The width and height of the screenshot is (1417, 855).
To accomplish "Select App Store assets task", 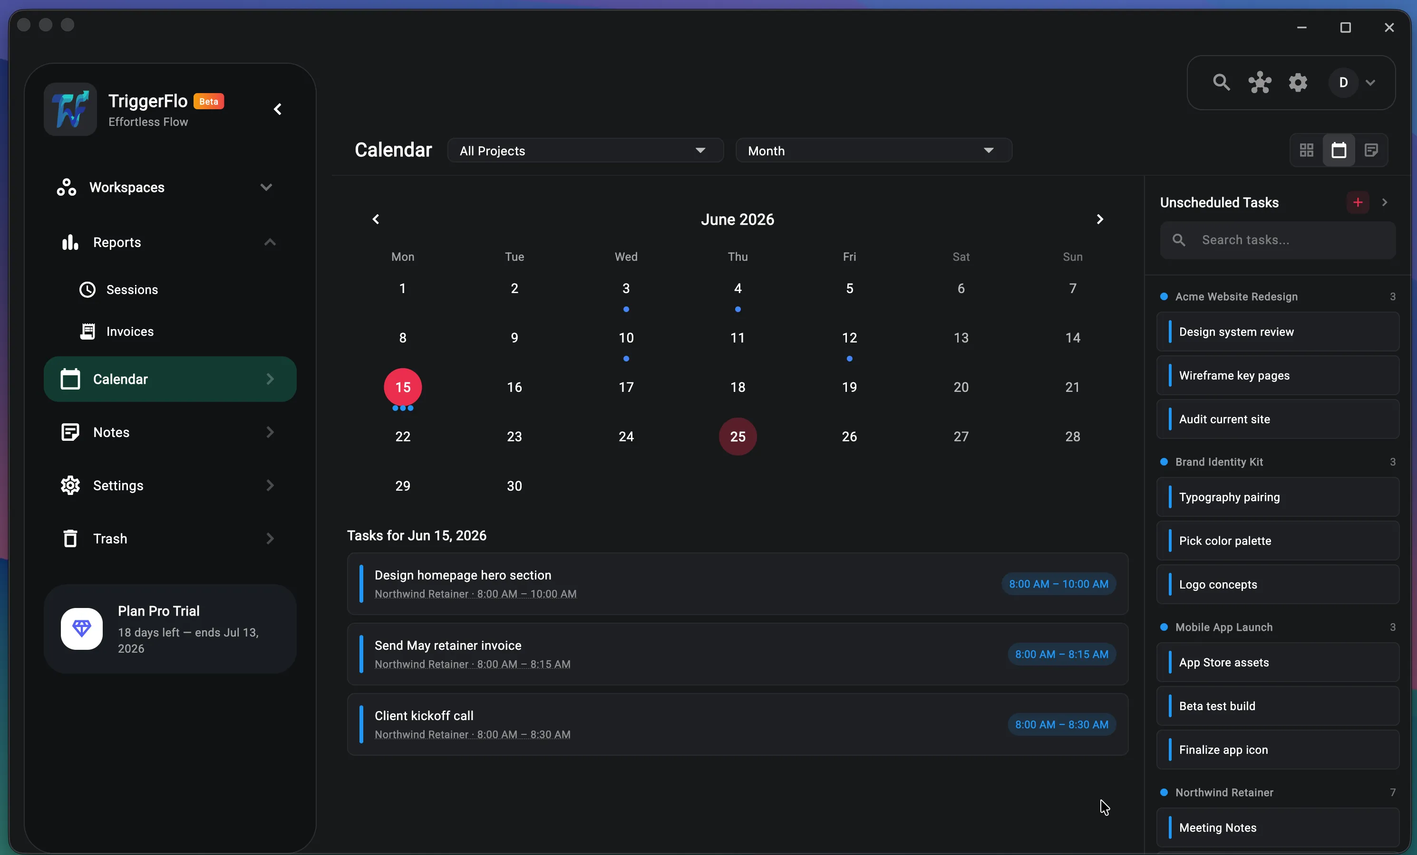I will click(1278, 663).
